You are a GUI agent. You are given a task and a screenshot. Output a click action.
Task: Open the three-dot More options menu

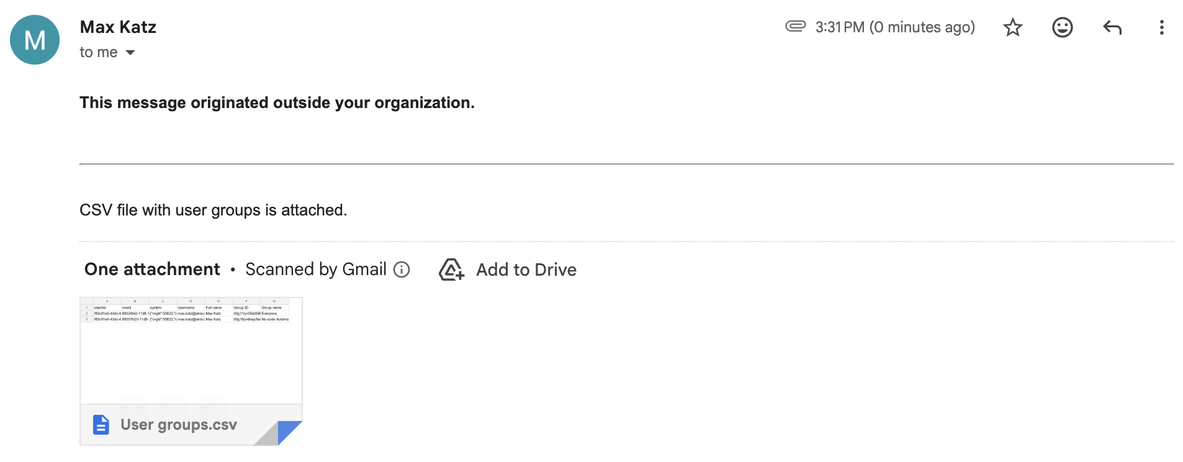click(x=1161, y=27)
